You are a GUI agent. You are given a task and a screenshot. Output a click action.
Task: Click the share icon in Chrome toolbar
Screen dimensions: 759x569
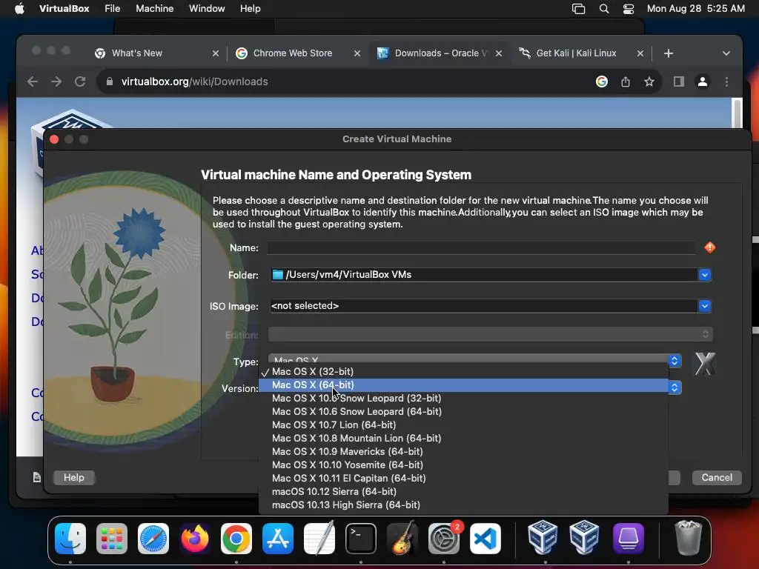coord(626,81)
